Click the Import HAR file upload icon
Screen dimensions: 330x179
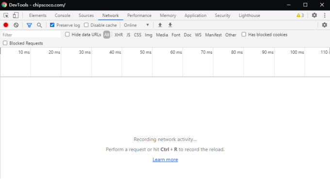(160, 25)
